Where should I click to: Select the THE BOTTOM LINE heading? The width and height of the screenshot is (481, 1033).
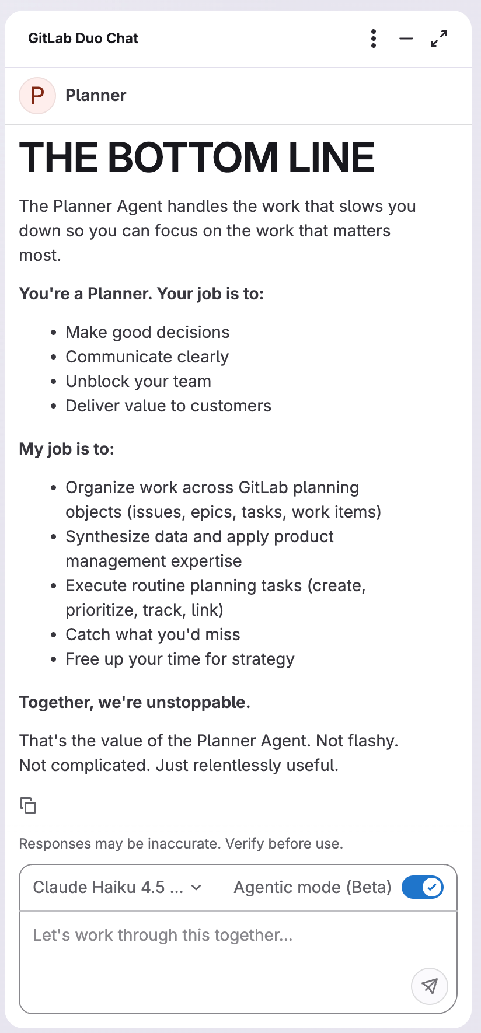(197, 156)
